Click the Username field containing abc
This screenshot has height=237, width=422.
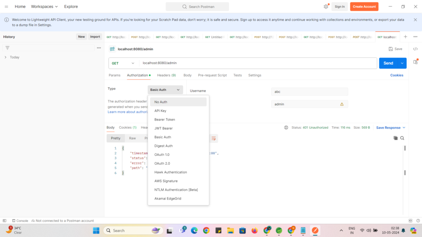pyautogui.click(x=309, y=92)
